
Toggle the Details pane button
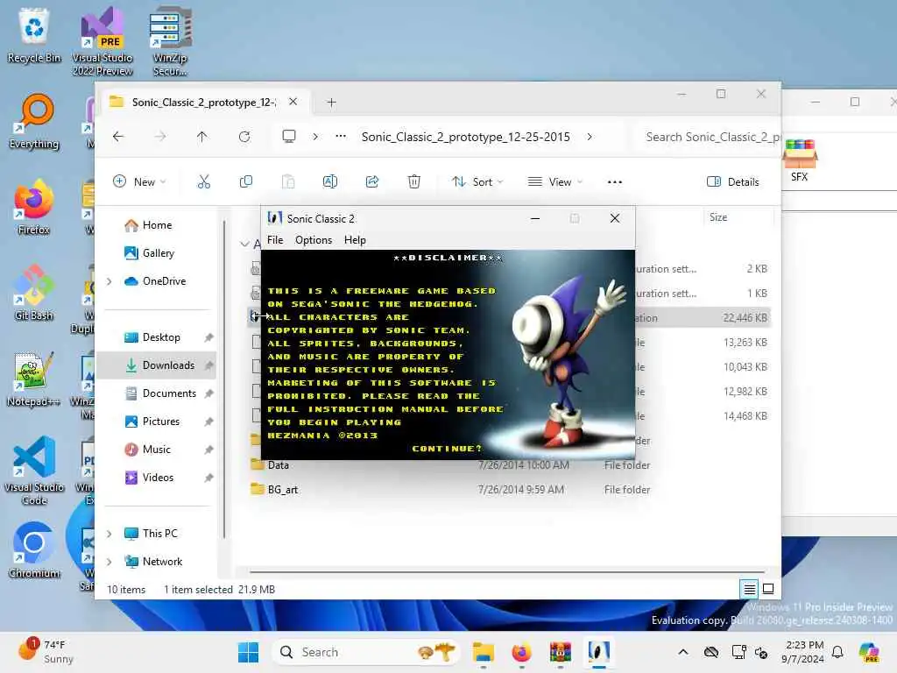(733, 182)
